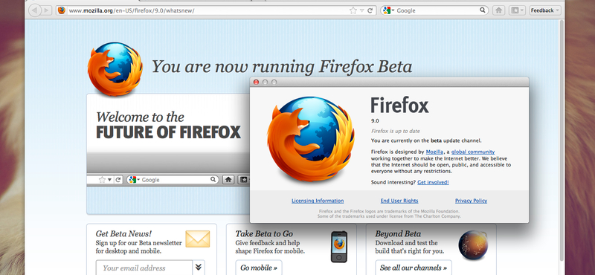Click the Google search box in illustration
The image size is (595, 275).
[173, 180]
